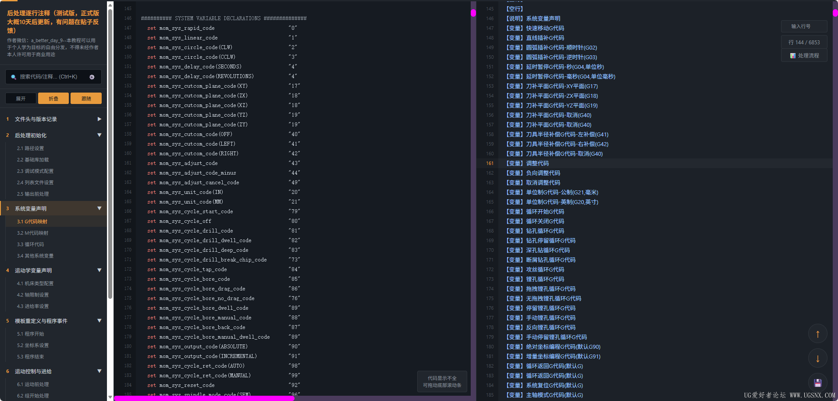Open 2.4 列表文件设置 in the outline
Image resolution: width=838 pixels, height=401 pixels.
35,183
